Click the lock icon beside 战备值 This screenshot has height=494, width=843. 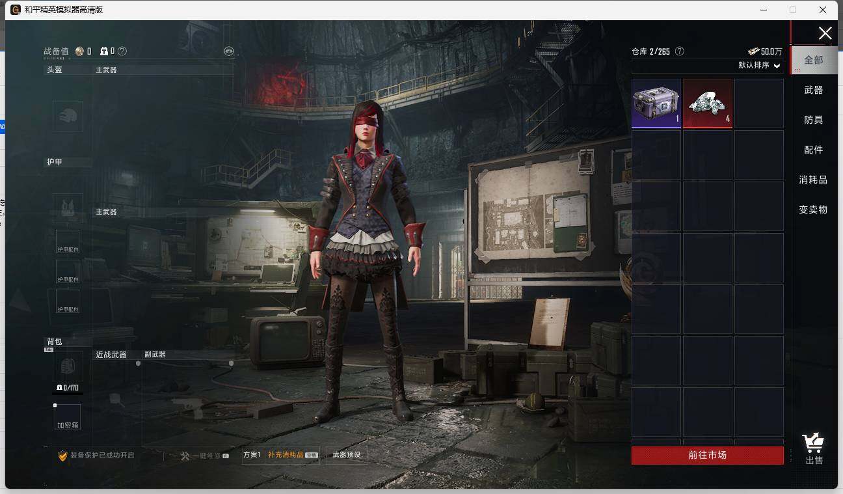pyautogui.click(x=104, y=51)
